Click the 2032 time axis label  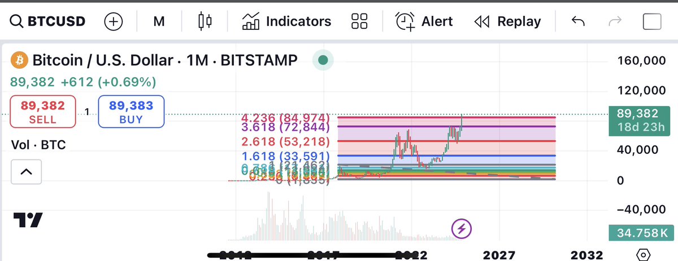pos(588,254)
